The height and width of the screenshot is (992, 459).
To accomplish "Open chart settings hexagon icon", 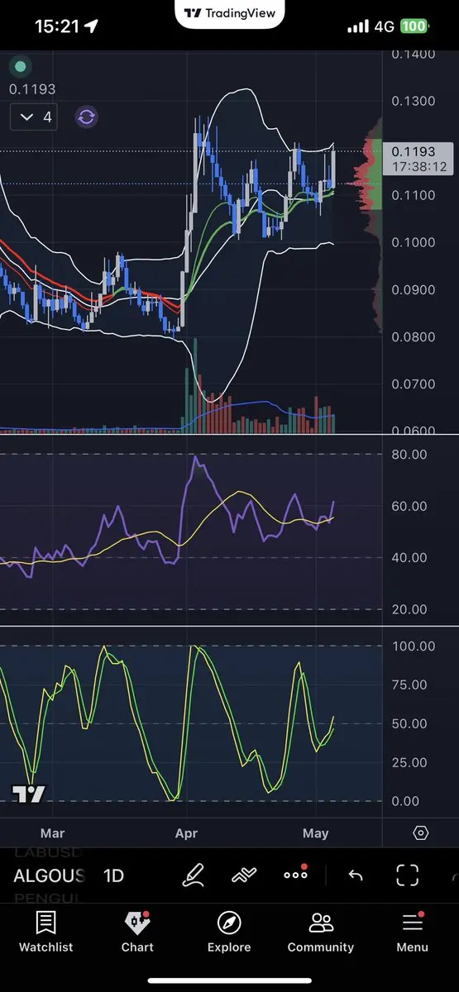I will pos(421,833).
